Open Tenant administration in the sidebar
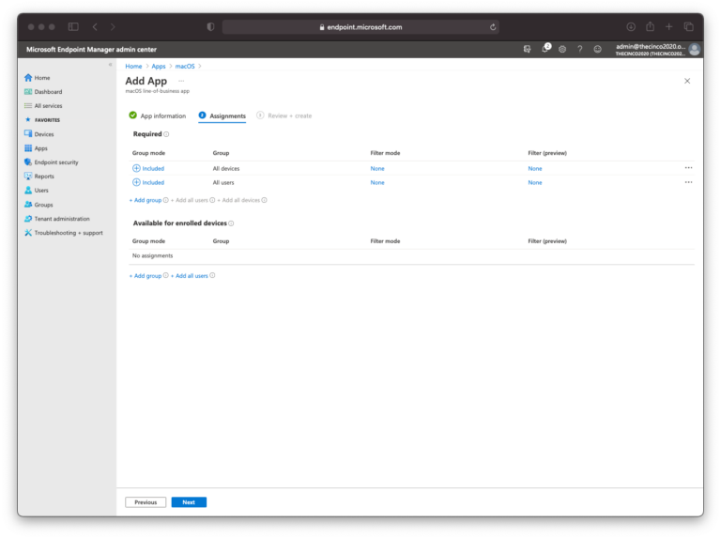721x538 pixels. pos(61,219)
